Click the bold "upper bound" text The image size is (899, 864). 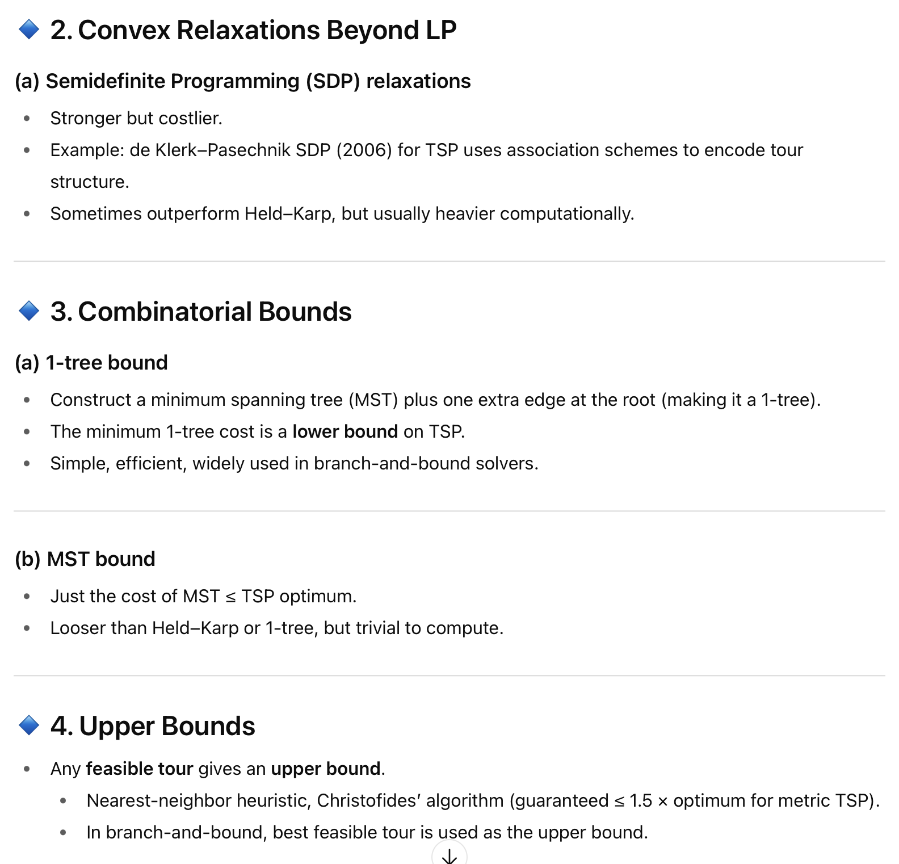tap(326, 769)
